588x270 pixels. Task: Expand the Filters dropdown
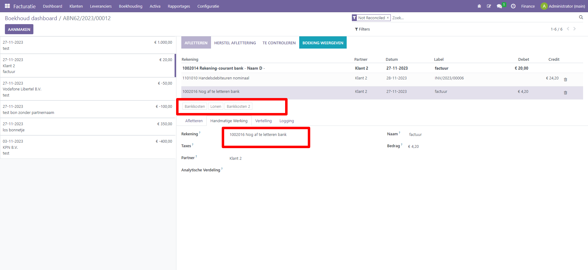coord(362,29)
